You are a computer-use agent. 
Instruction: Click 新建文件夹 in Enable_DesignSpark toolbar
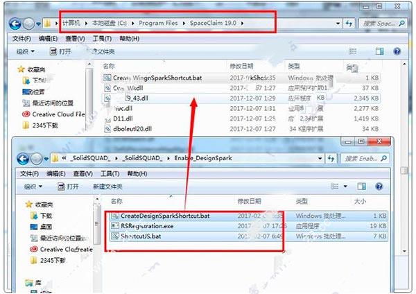pyautogui.click(x=107, y=187)
